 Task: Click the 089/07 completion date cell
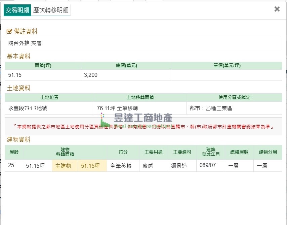pos(210,166)
